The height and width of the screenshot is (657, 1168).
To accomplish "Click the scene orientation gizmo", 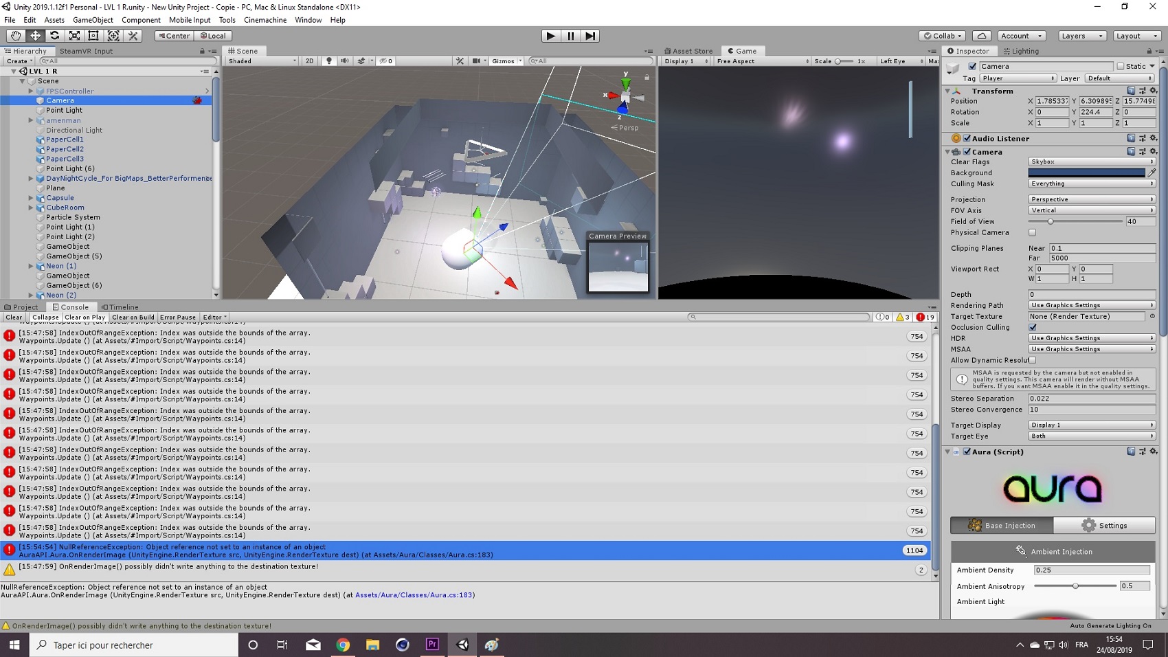I will point(625,97).
